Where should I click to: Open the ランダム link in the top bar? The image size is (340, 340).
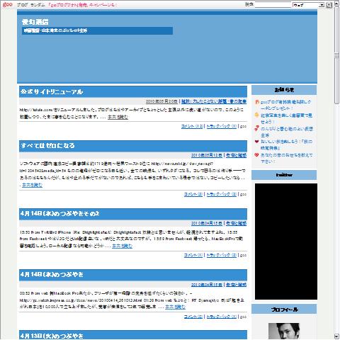coord(38,5)
